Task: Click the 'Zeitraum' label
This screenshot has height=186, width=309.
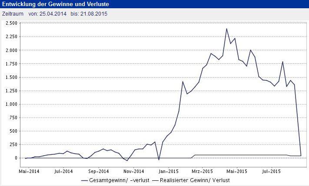Action: 13,14
